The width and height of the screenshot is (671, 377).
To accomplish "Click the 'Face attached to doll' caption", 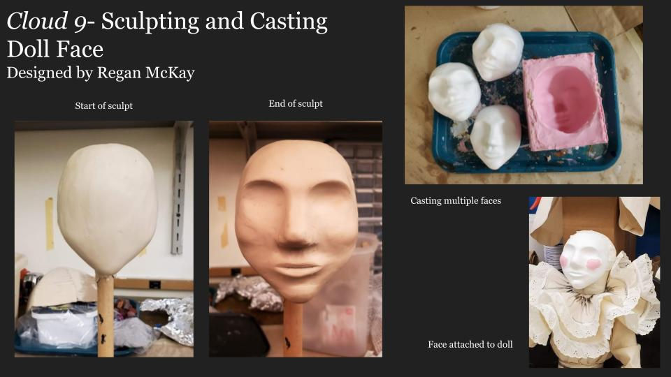I will [x=470, y=344].
